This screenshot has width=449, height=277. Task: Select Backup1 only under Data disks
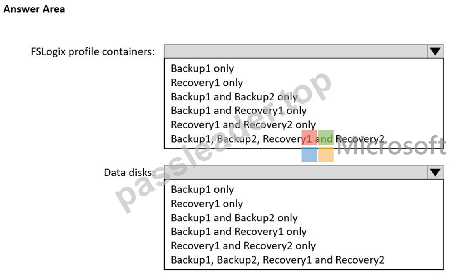coord(202,189)
